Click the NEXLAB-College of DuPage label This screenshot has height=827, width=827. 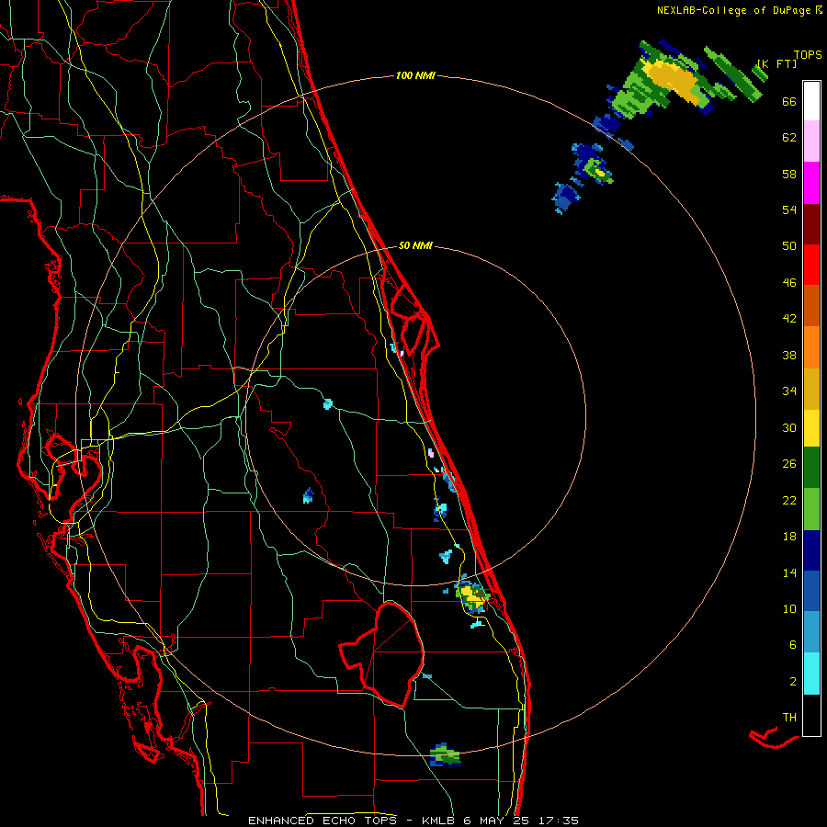[740, 10]
